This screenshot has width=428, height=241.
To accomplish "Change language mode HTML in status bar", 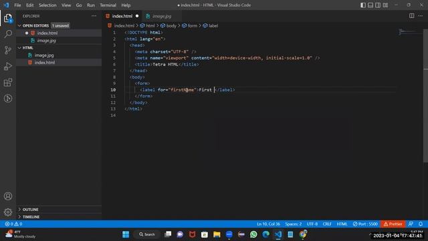I will point(342,224).
